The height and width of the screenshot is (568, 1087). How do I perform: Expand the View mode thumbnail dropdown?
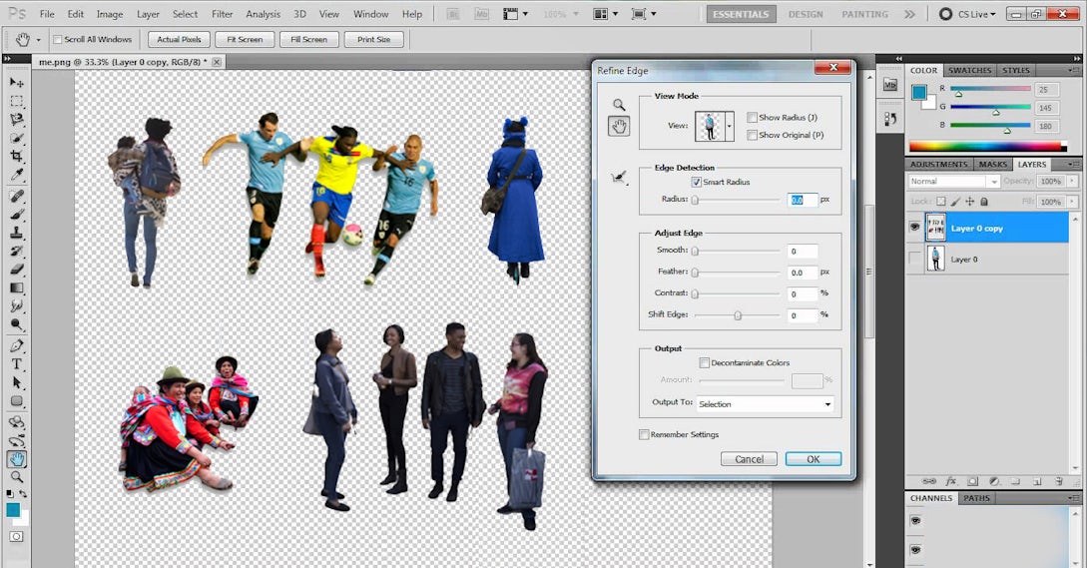729,127
